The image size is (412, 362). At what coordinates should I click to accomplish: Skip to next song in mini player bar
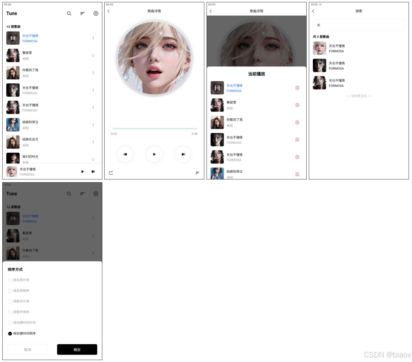pos(93,171)
